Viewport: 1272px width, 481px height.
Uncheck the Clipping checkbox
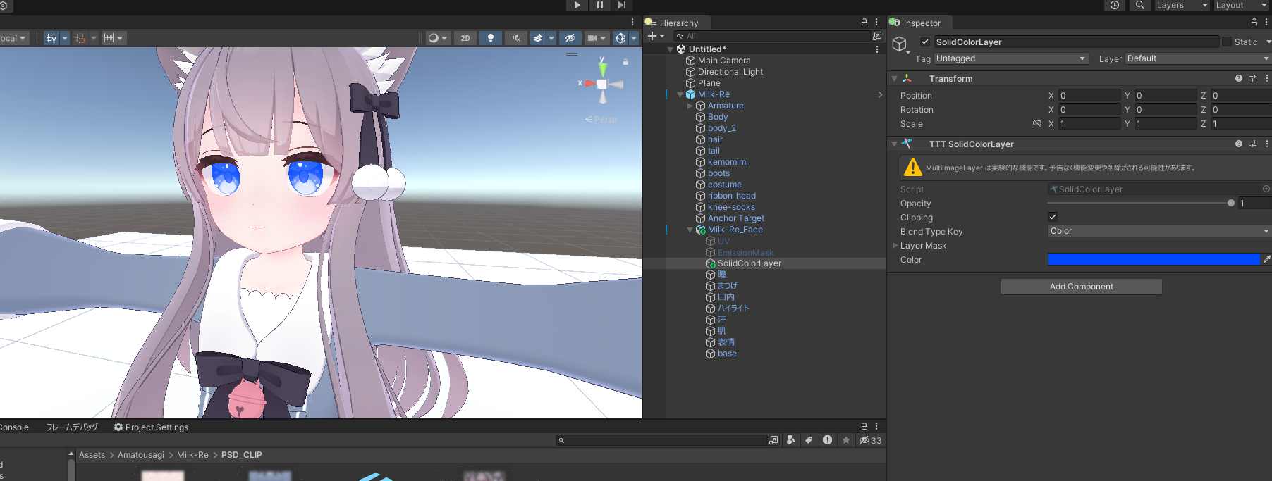click(x=1053, y=217)
